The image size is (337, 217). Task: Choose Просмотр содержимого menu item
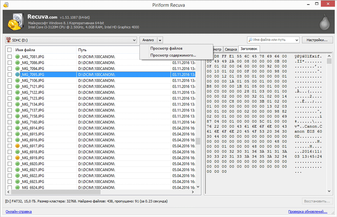click(173, 55)
